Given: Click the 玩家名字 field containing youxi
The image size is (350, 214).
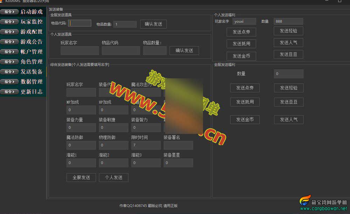Looking at the screenshot, I should 244,22.
